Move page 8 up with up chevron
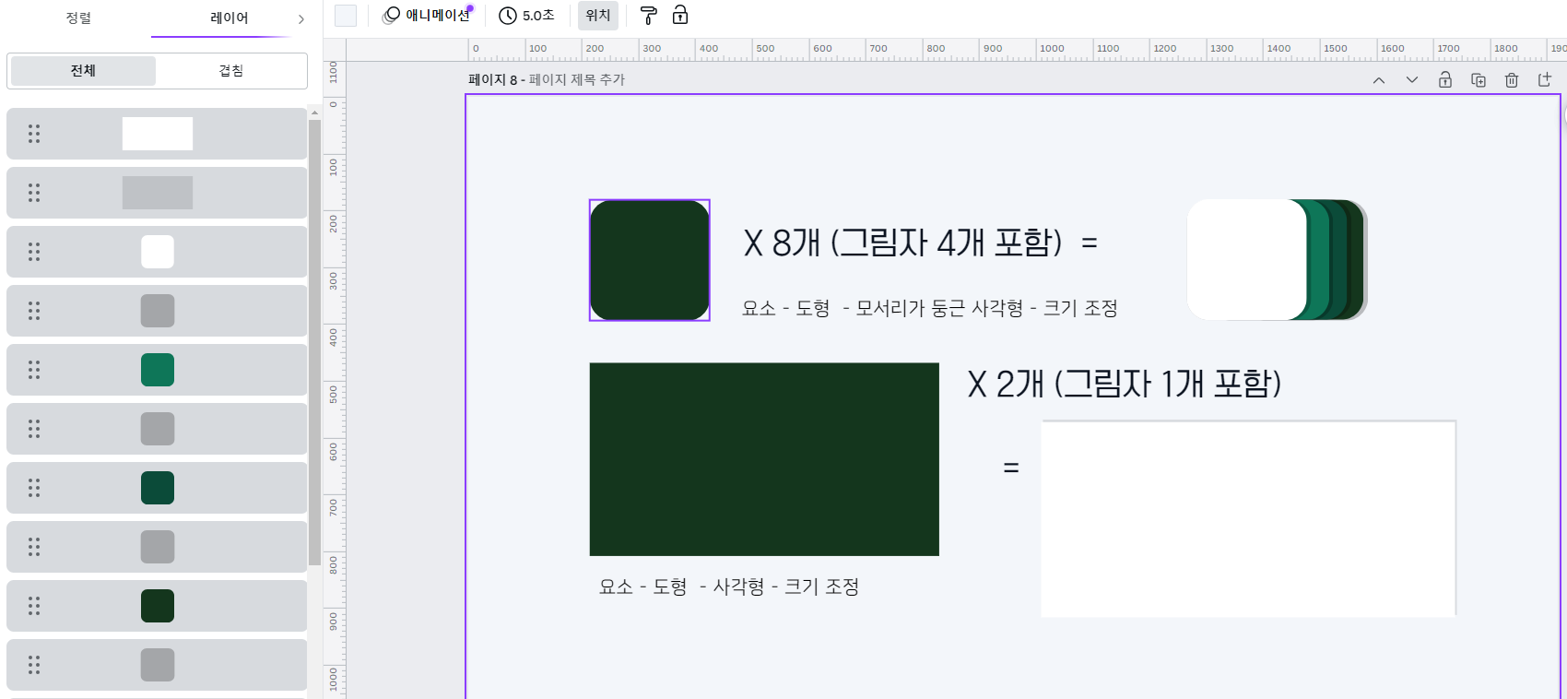1567x699 pixels. (1379, 80)
